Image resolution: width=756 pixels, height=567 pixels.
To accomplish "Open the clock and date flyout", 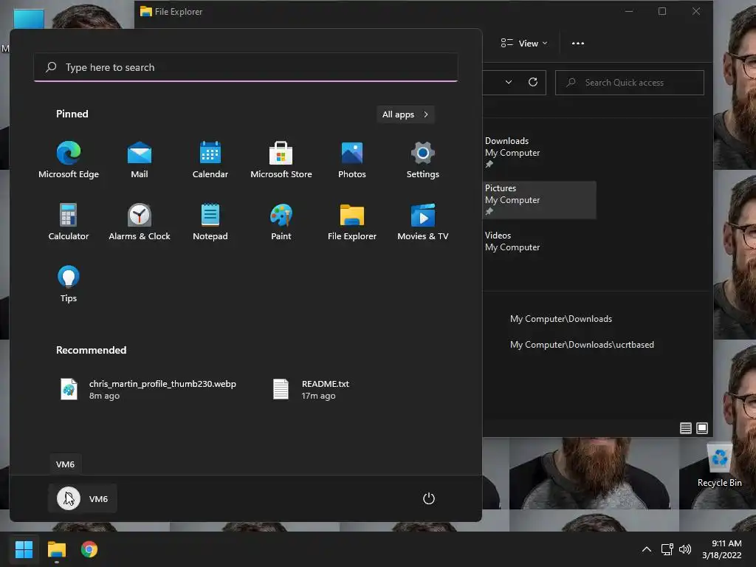I will (x=722, y=549).
